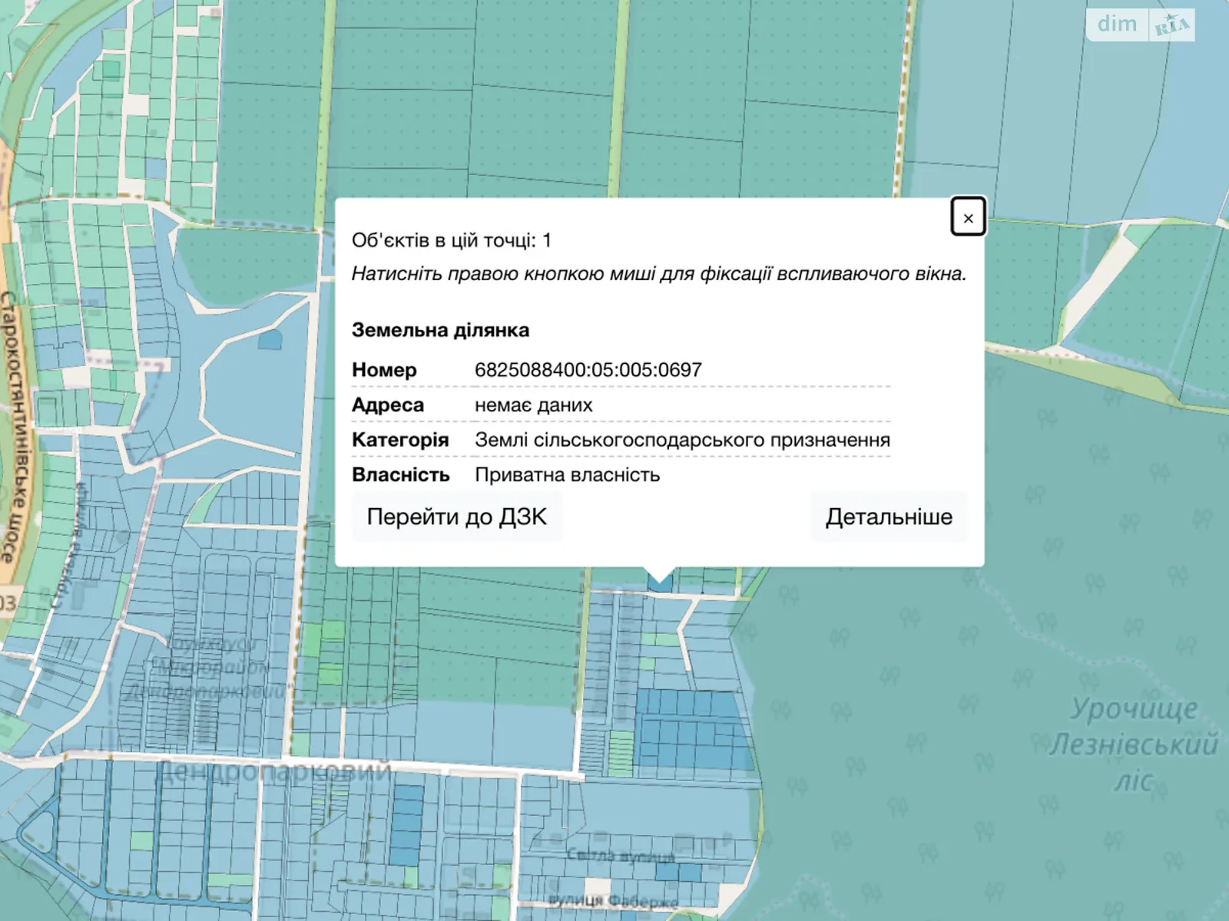The image size is (1229, 921).
Task: Click the 'Старокостянтинівське шосе' road label
Action: point(16,426)
